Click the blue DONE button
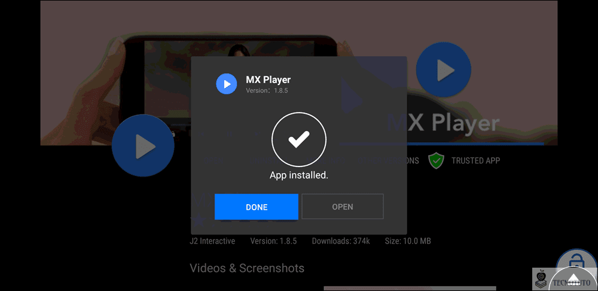This screenshot has height=291, width=598. coord(257,207)
